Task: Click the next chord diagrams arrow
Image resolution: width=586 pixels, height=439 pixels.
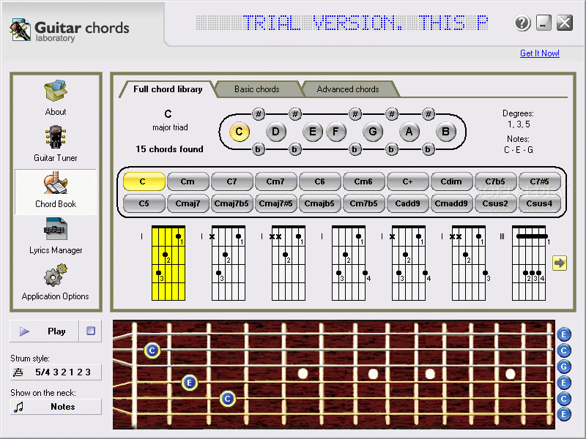Action: [x=560, y=263]
